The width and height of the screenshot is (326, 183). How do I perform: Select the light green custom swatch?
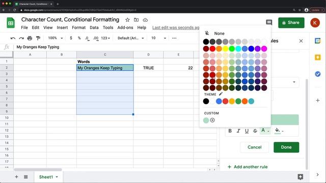point(206,120)
